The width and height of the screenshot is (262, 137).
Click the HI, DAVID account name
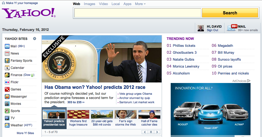click(x=214, y=27)
